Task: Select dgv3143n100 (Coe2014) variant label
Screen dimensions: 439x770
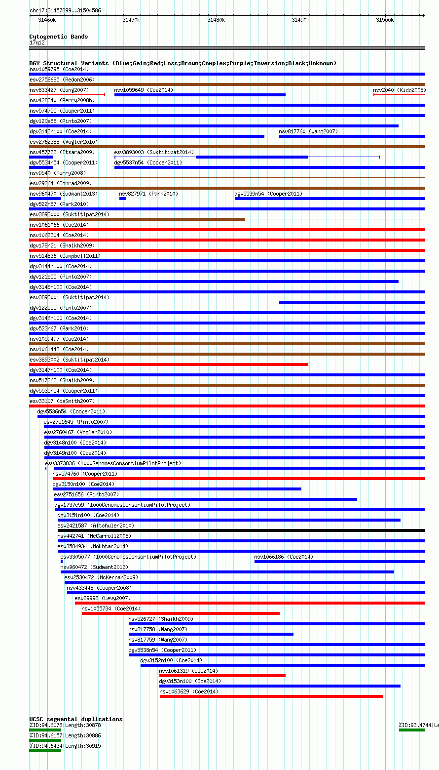Action: tap(61, 131)
